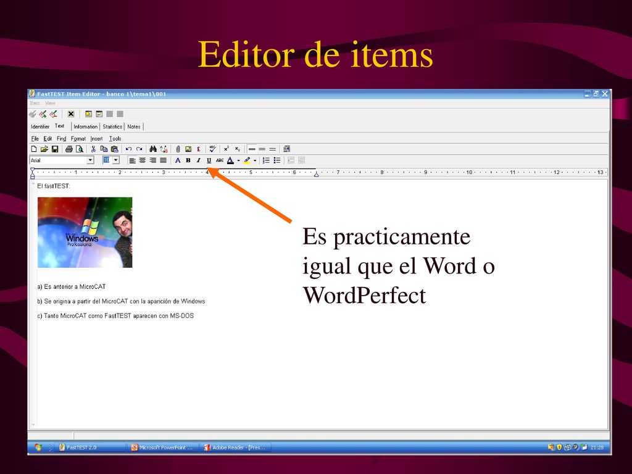Open the File menu

point(35,139)
